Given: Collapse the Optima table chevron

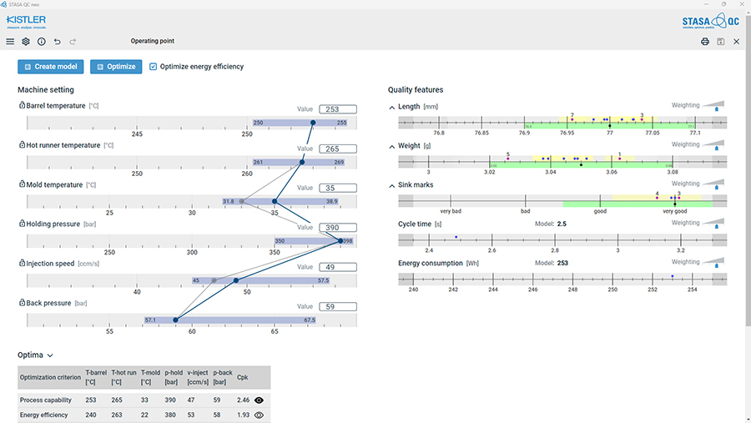Looking at the screenshot, I should coord(50,355).
